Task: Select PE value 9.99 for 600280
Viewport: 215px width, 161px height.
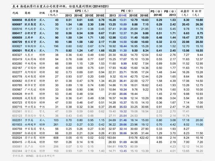Action: [124, 64]
